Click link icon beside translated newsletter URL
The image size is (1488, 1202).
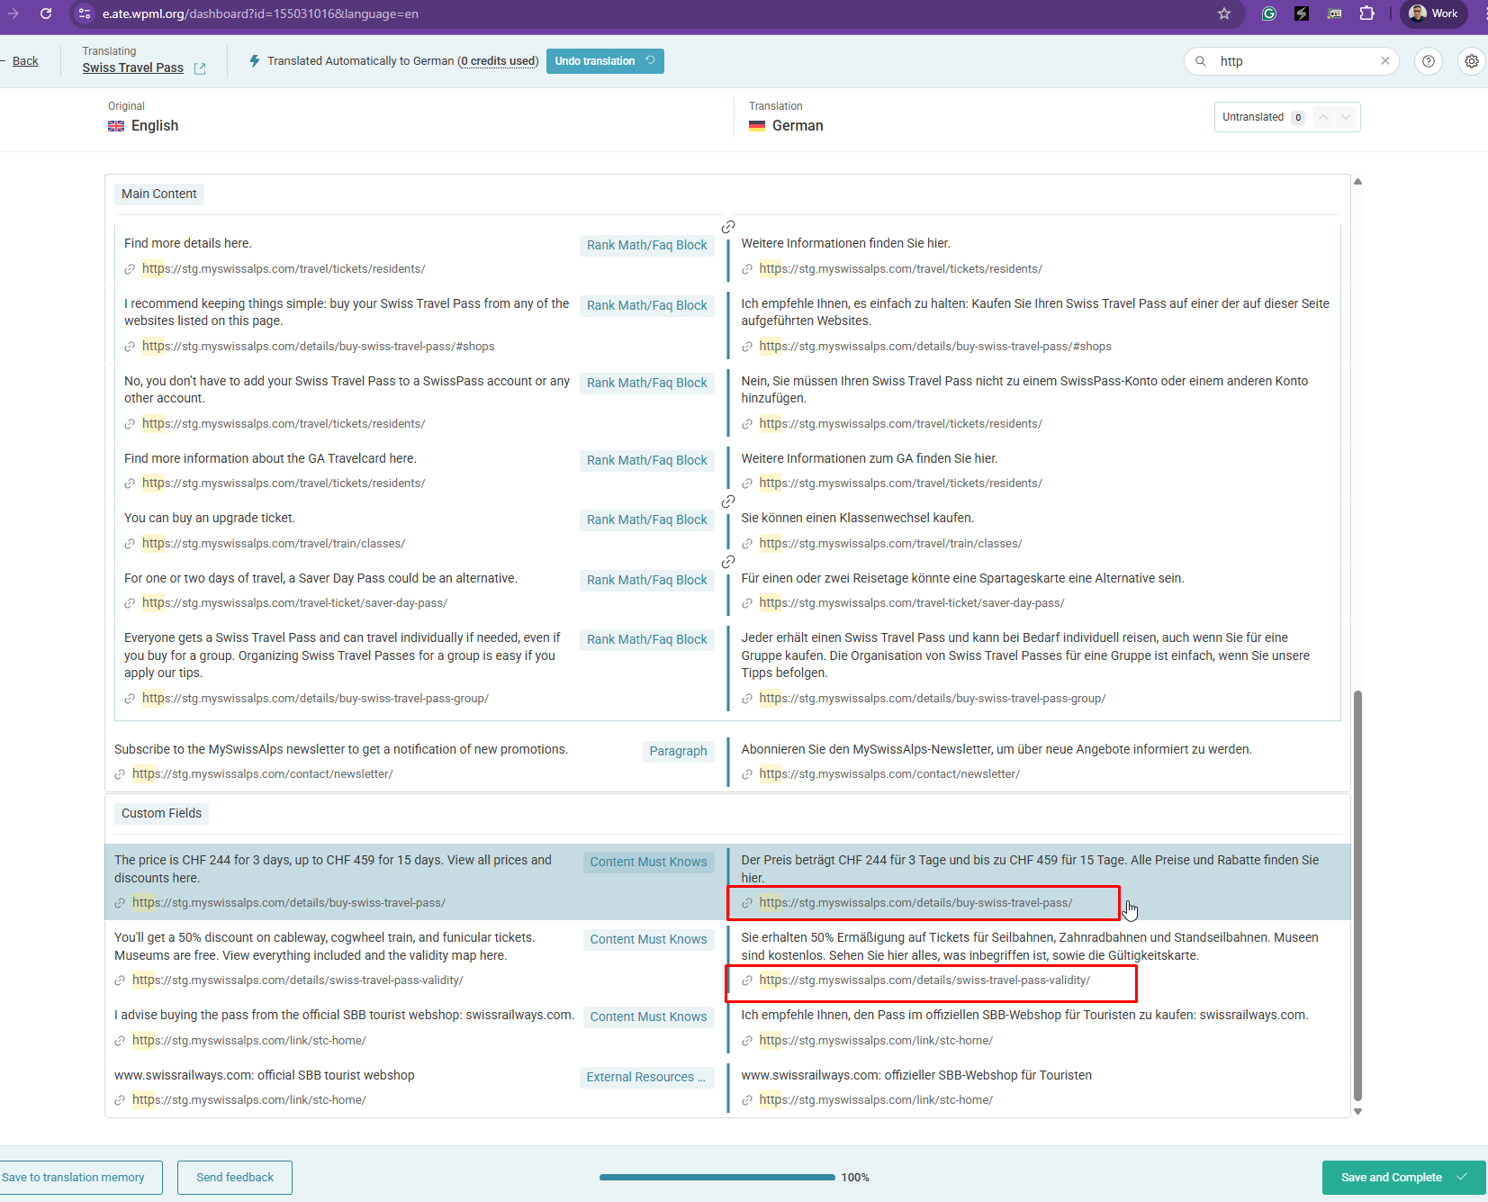(x=747, y=774)
